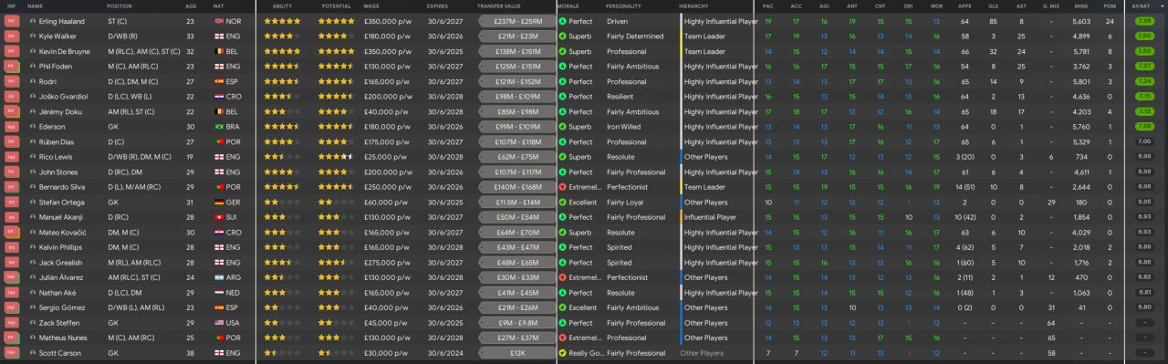Viewport: 1168px width, 364px height.
Task: Click the player icon beside Kyle Walker's name
Action: click(x=33, y=36)
